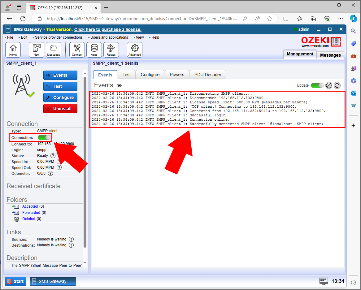The image size is (361, 290).
Task: Open the Apps database toolbar icon
Action: (94, 50)
